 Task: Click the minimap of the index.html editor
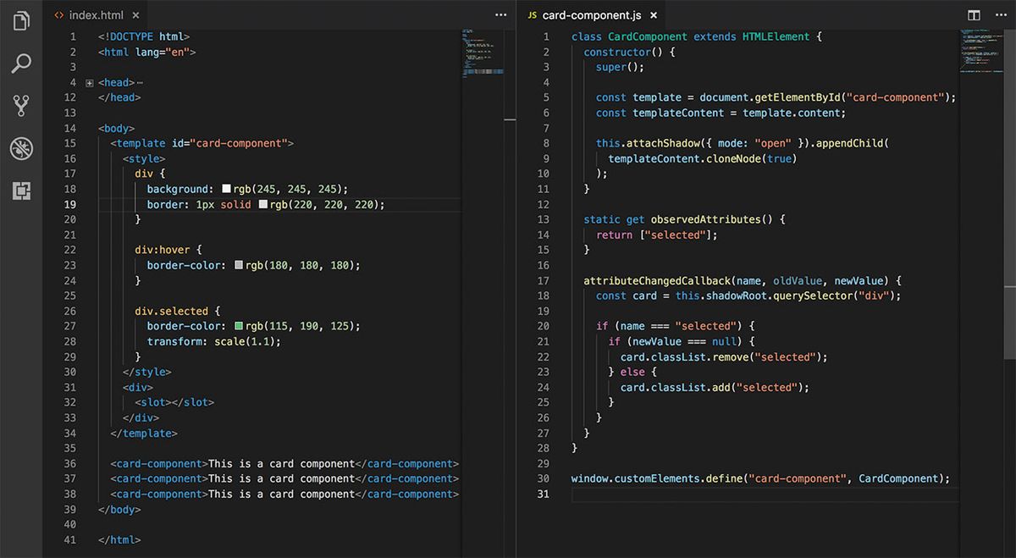481,55
